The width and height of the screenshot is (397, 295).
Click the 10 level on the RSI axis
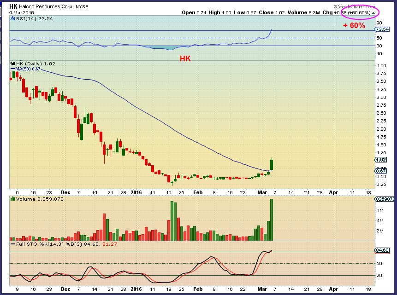coord(379,53)
